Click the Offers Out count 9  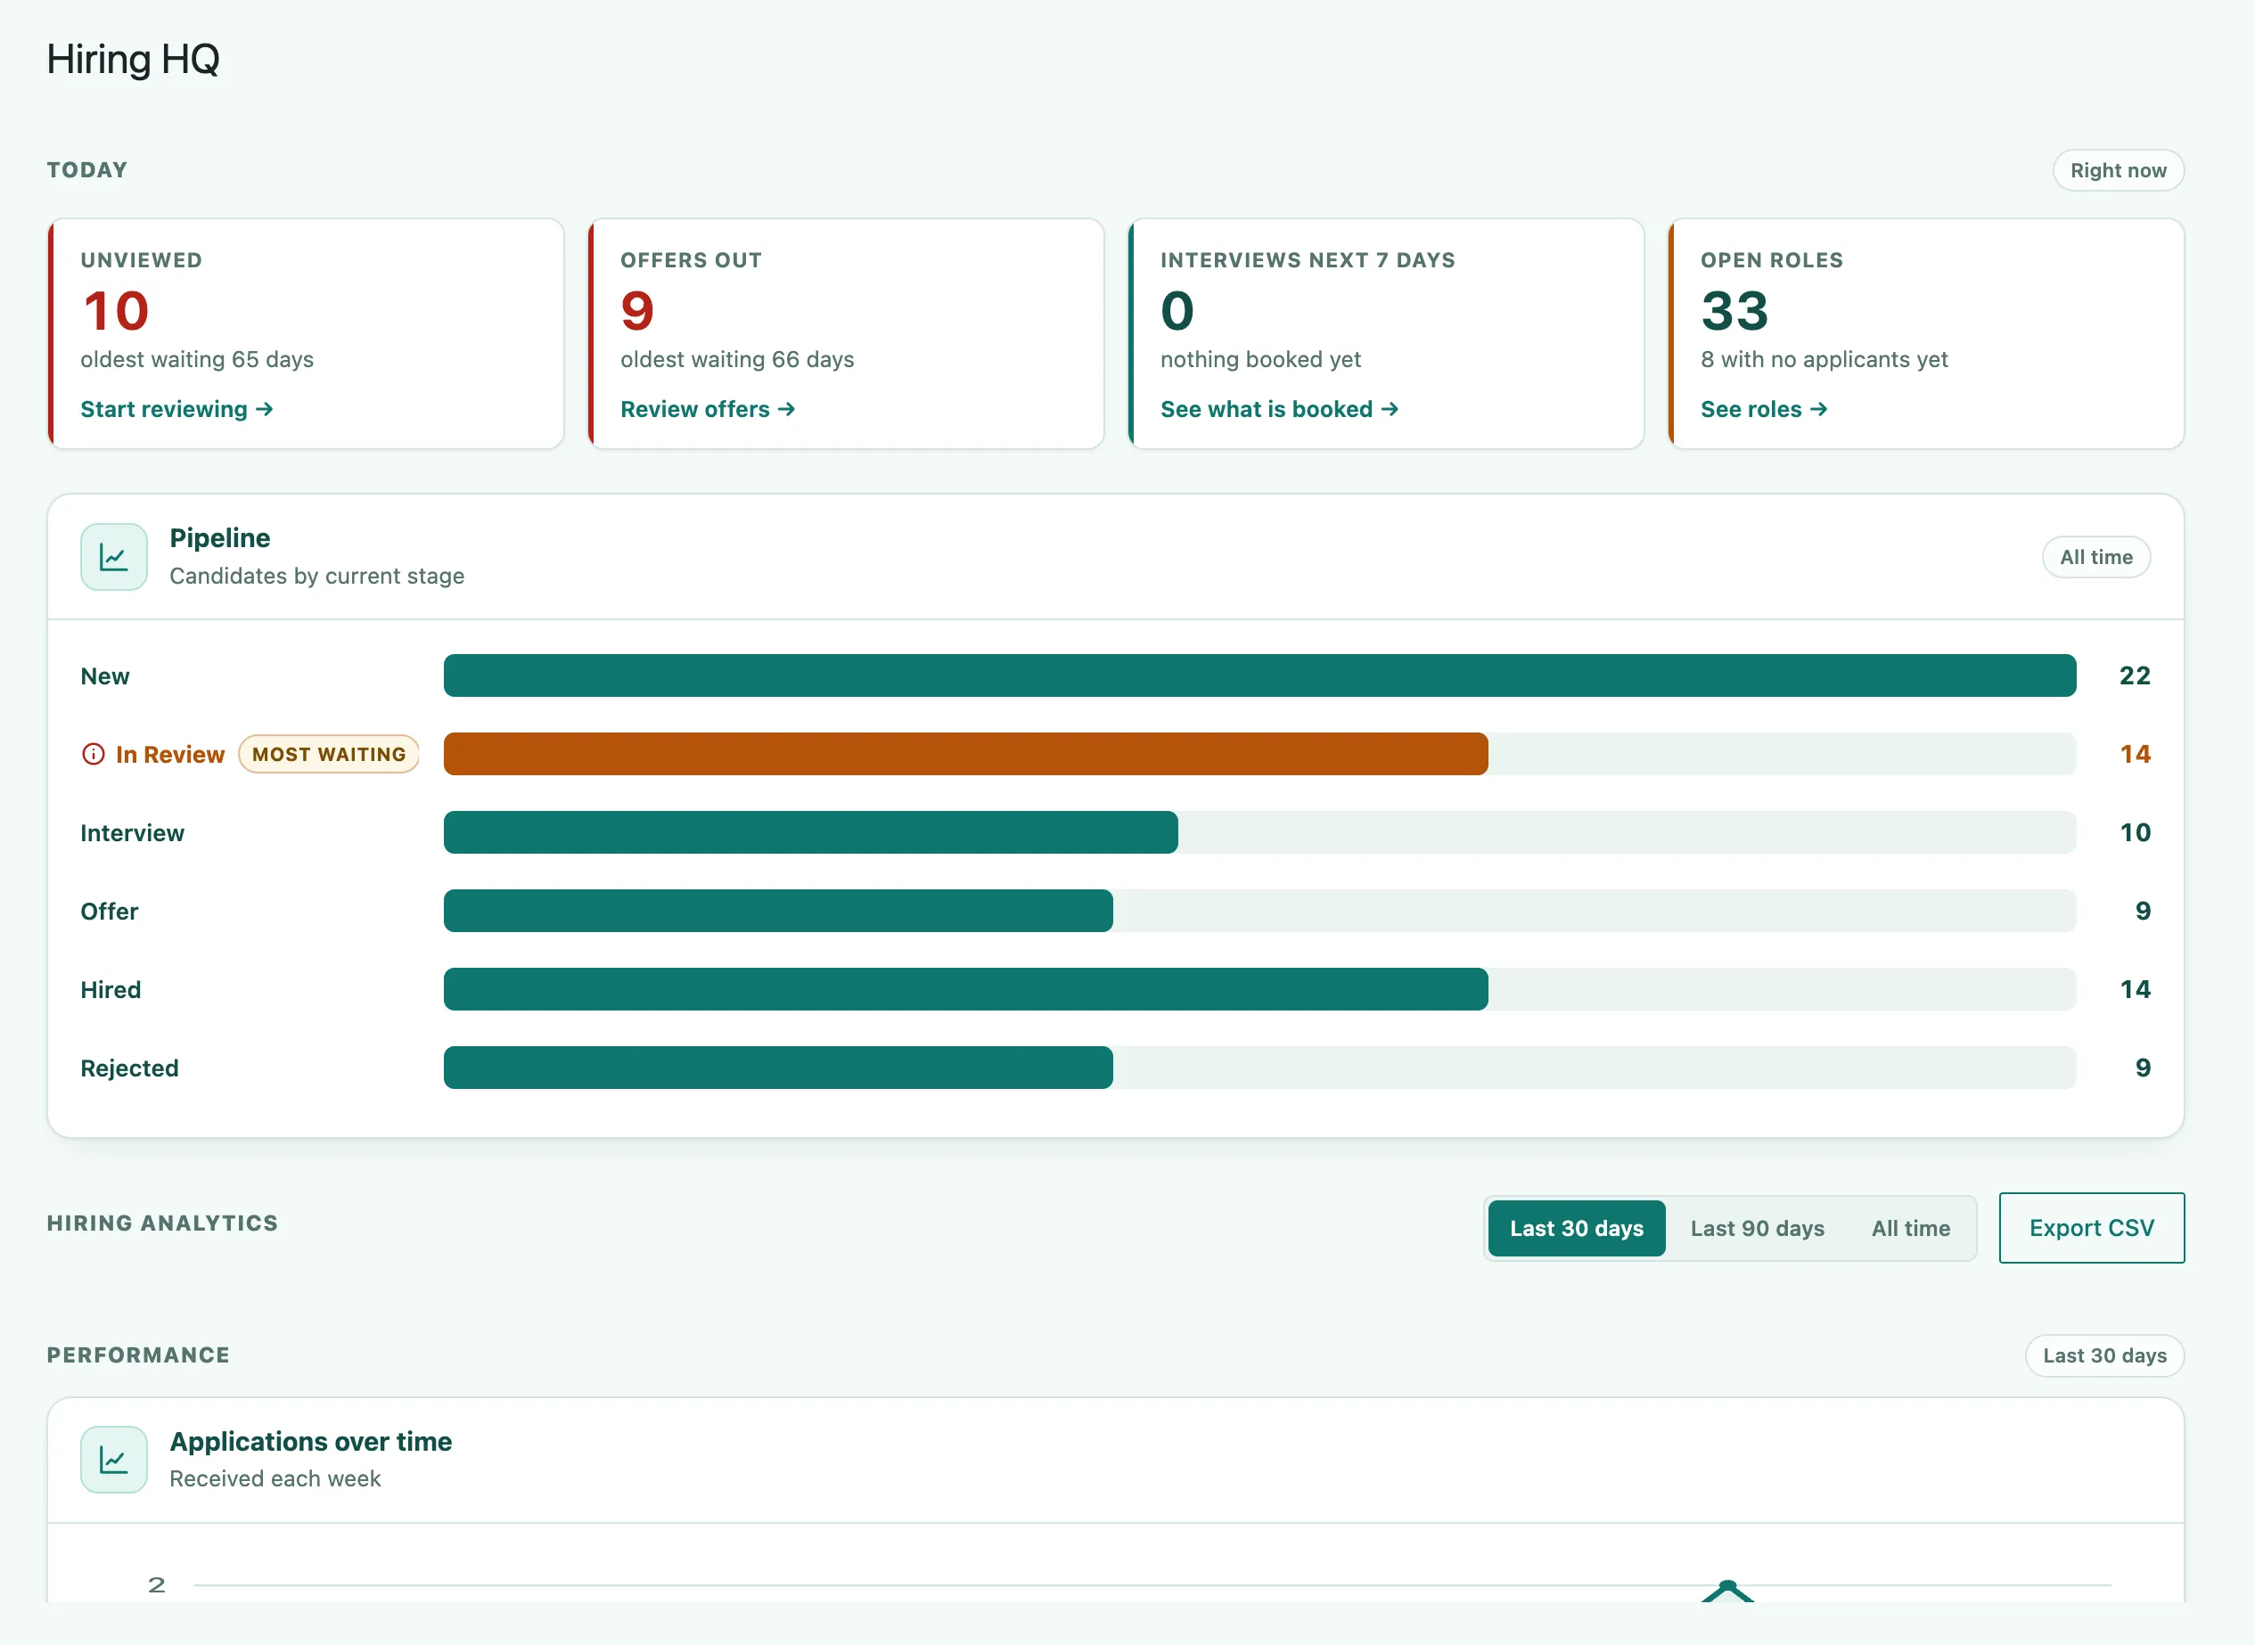pyautogui.click(x=637, y=311)
